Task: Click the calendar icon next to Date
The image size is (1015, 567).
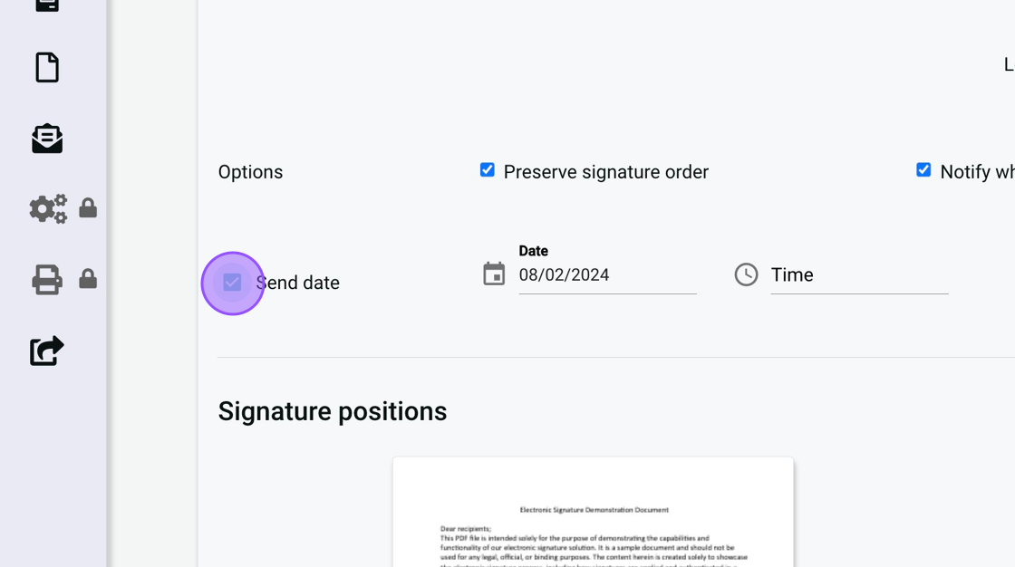Action: click(494, 274)
